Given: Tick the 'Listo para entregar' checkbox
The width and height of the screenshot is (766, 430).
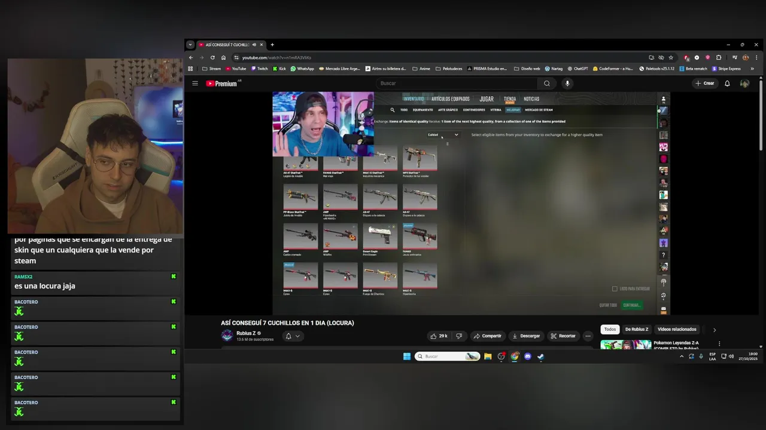Looking at the screenshot, I should [615, 289].
